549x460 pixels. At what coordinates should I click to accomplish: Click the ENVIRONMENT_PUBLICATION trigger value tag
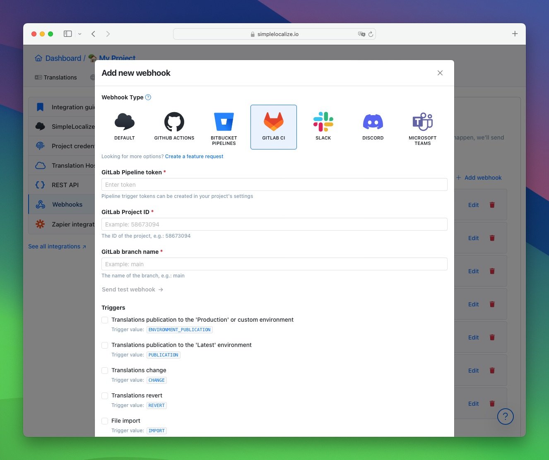[x=180, y=330]
